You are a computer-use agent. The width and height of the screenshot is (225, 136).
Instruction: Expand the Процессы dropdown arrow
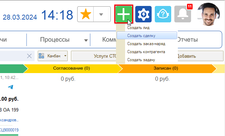86,40
